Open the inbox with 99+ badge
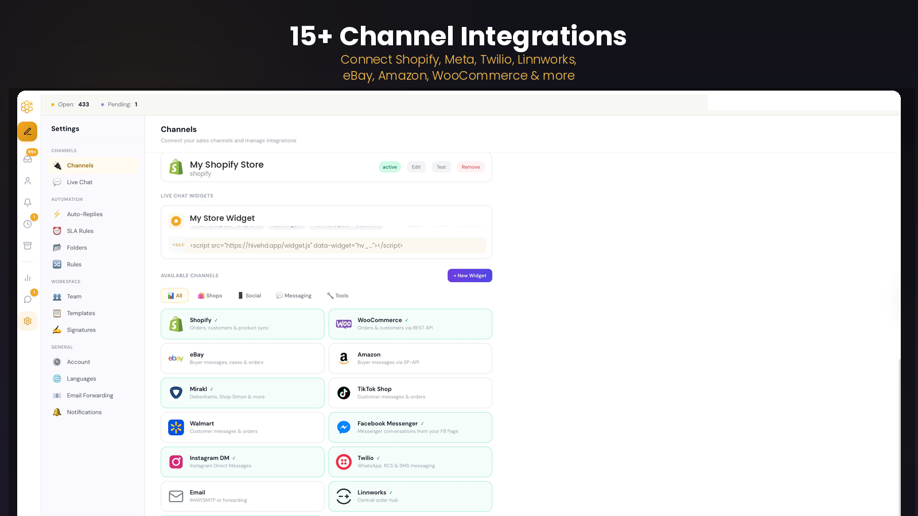The height and width of the screenshot is (516, 918). (28, 159)
